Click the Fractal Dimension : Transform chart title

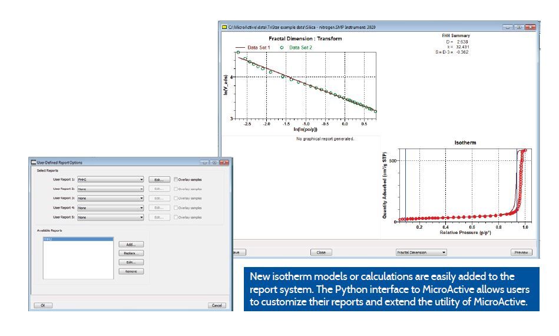(305, 38)
